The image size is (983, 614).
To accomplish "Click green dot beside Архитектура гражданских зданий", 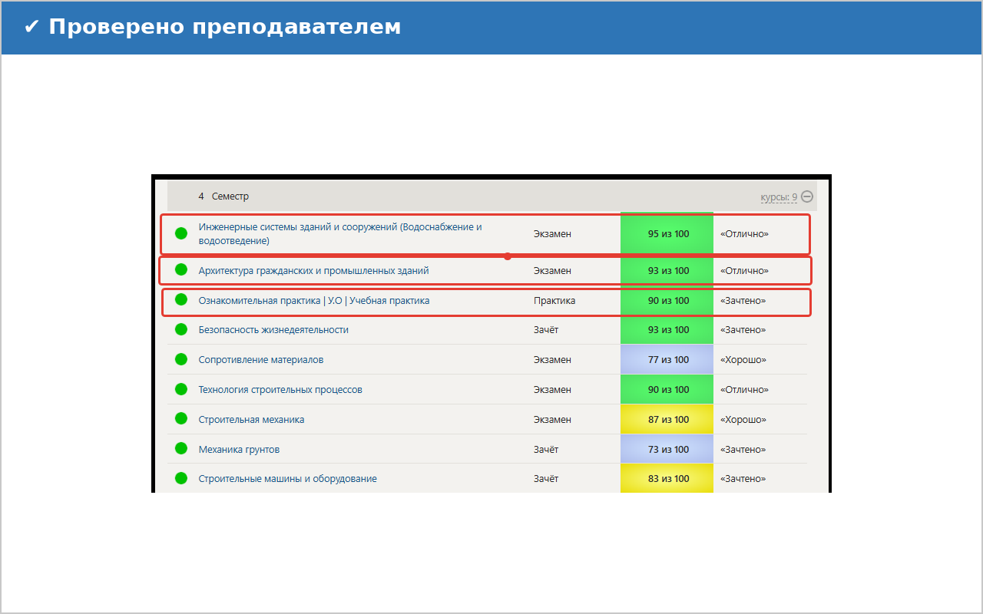I will (181, 270).
